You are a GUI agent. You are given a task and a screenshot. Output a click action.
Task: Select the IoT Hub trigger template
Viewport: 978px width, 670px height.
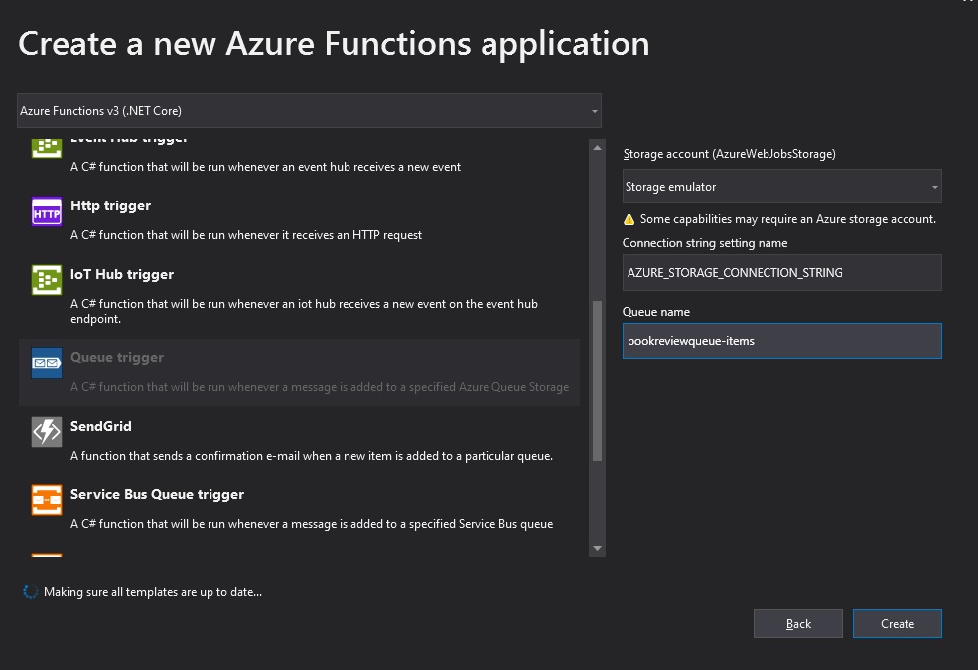coord(300,296)
